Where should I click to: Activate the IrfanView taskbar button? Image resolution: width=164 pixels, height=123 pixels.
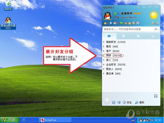point(55,120)
